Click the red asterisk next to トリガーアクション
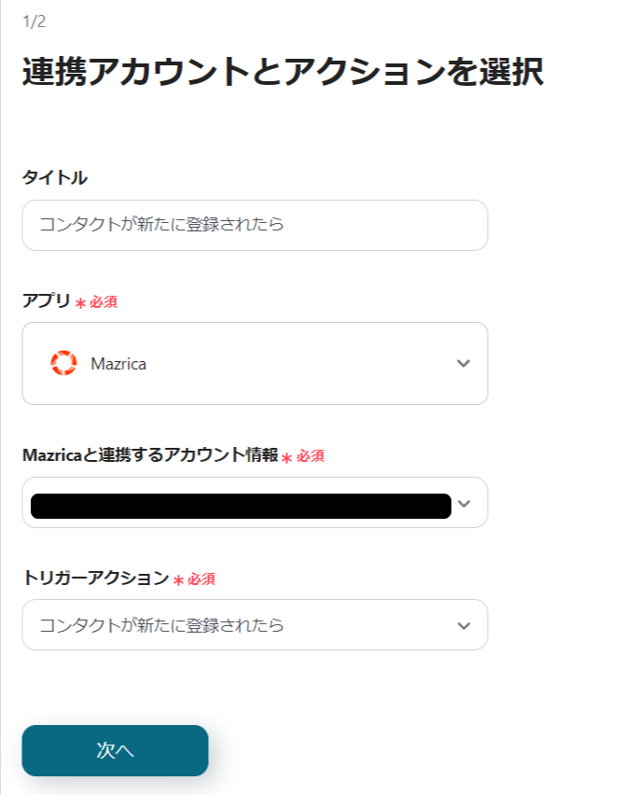 178,579
